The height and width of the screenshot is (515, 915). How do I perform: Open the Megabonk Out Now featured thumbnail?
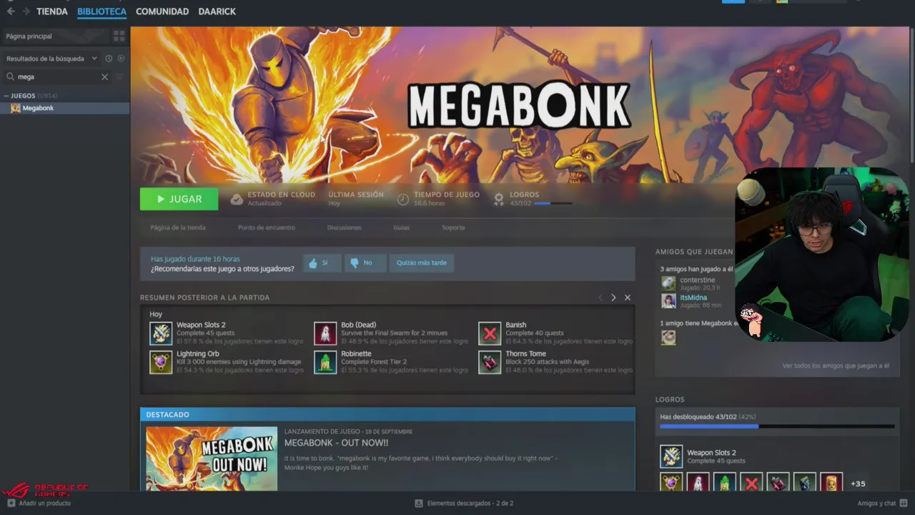[x=212, y=458]
